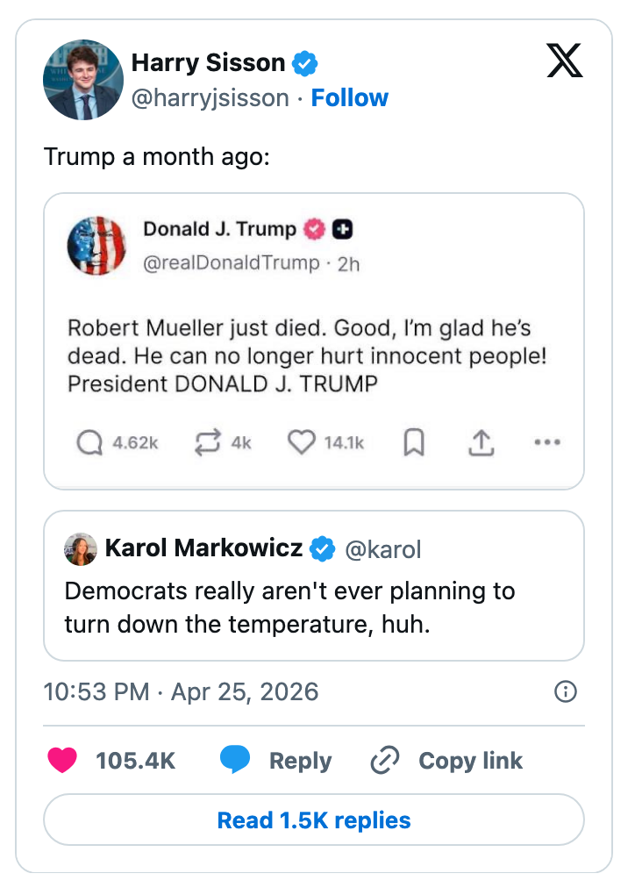Click the comment icon showing 4.62k
635x895 pixels.
89,443
